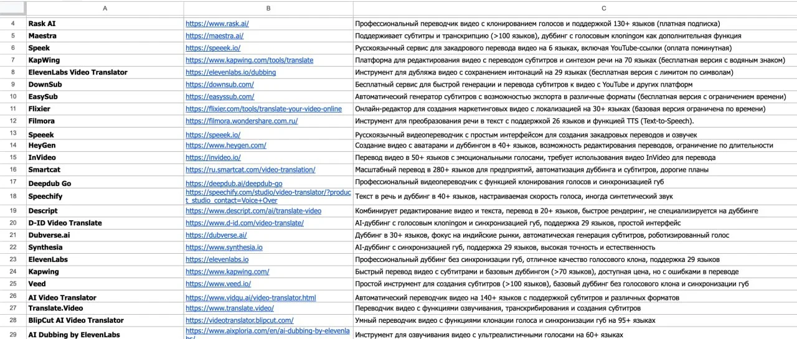Select row 10 header

13,96
